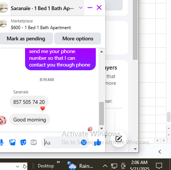
Task: Click the 8:19 AM timestamp
Action: click(x=47, y=80)
